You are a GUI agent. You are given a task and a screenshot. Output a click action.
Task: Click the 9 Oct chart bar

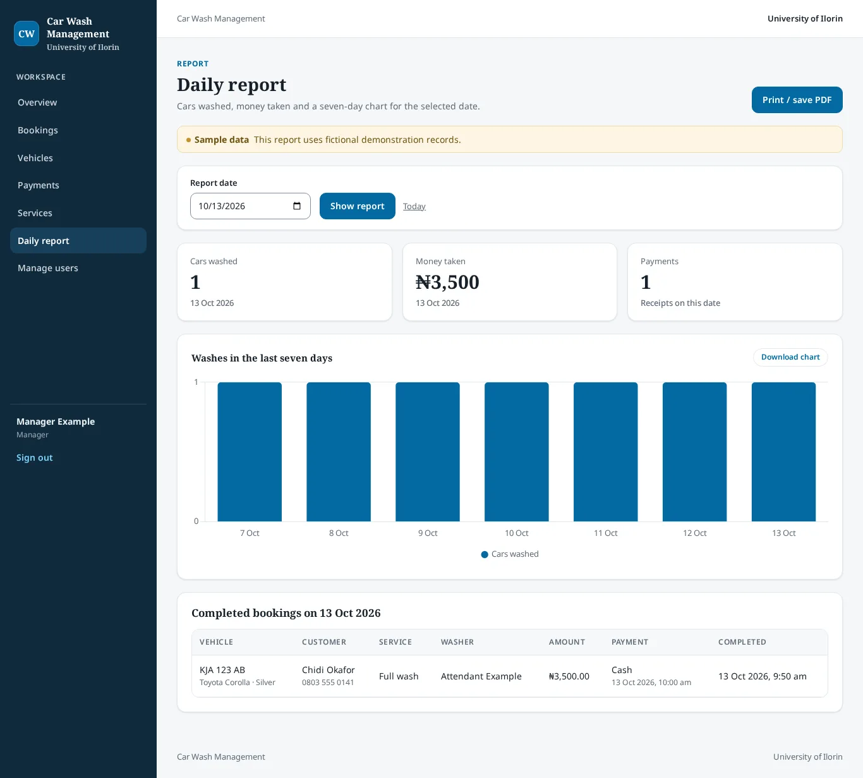pos(428,452)
